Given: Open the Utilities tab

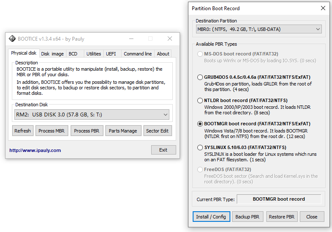Looking at the screenshot, I should click(94, 54).
